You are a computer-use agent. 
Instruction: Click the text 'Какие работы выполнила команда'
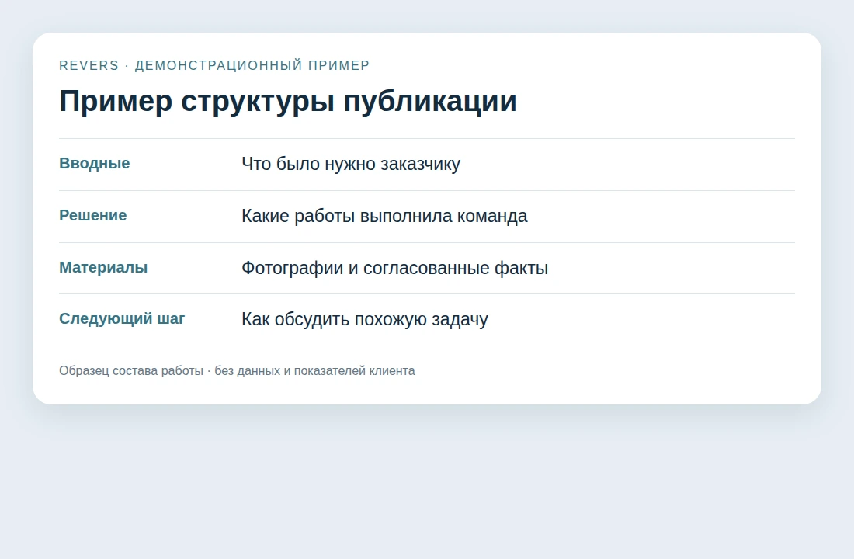tap(384, 216)
